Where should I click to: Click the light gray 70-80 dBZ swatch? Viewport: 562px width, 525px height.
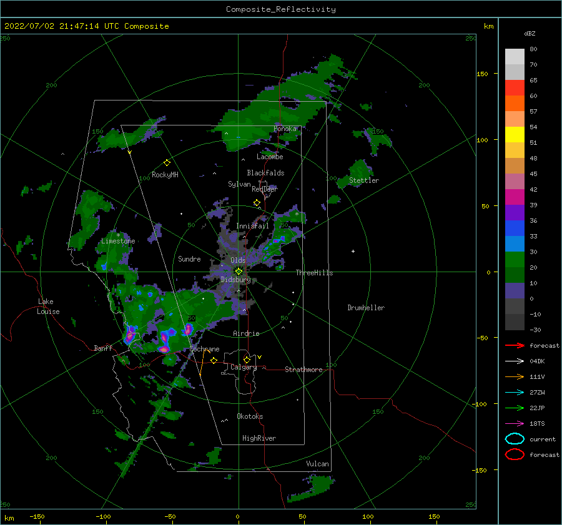[x=515, y=57]
